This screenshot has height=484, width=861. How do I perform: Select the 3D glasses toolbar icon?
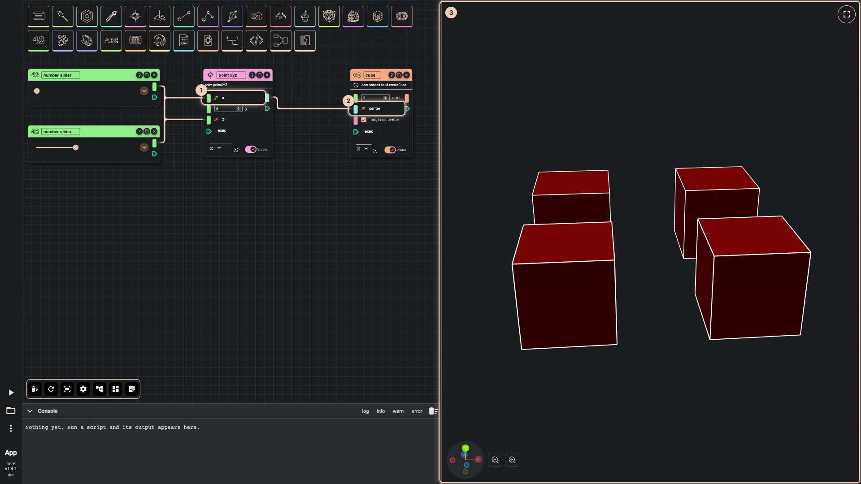281,17
